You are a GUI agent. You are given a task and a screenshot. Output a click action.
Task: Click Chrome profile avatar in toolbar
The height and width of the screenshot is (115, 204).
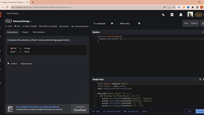coord(201,7)
